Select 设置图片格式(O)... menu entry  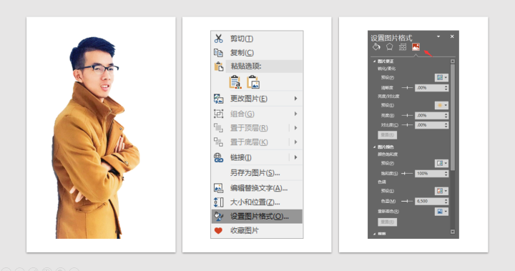[x=257, y=217]
